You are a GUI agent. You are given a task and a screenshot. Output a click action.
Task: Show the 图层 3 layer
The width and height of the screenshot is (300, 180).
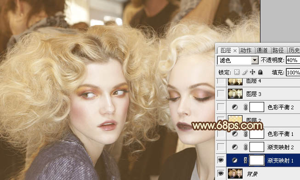[x=221, y=94]
